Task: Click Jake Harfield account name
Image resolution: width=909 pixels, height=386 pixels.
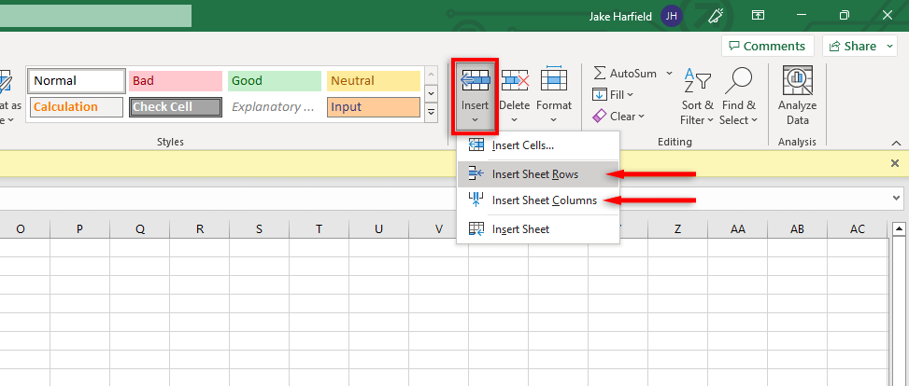Action: [x=623, y=16]
